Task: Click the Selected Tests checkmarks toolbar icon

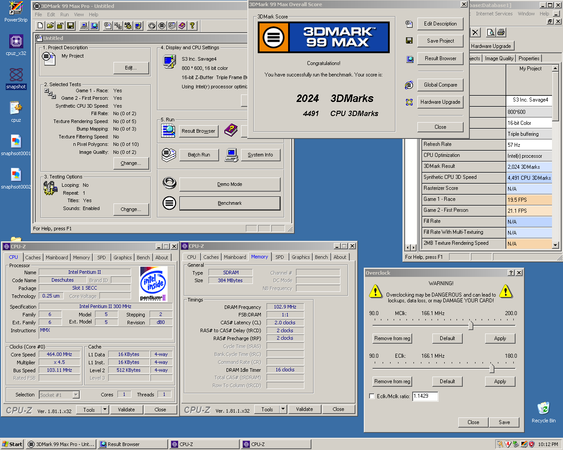Action: (x=117, y=25)
